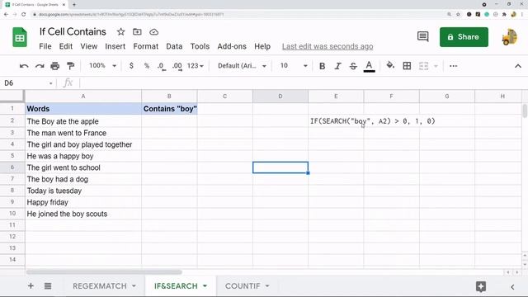The width and height of the screenshot is (528, 297).
Task: Open the font size 10 dropdown
Action: [294, 66]
